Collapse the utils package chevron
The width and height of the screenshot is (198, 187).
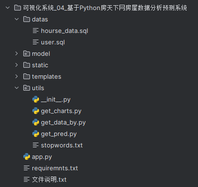17,88
